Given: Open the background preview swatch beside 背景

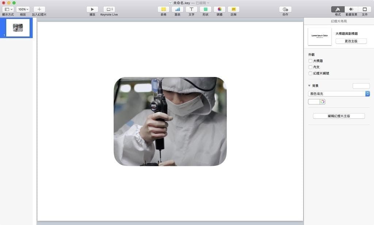Looking at the screenshot, I should (x=361, y=86).
